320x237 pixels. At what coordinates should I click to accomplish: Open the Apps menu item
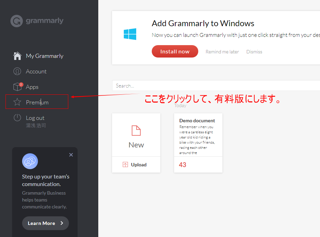(32, 87)
